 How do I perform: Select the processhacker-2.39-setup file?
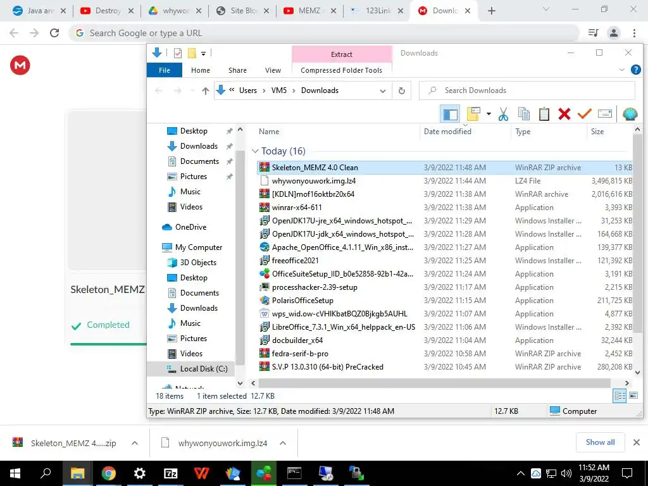point(315,287)
